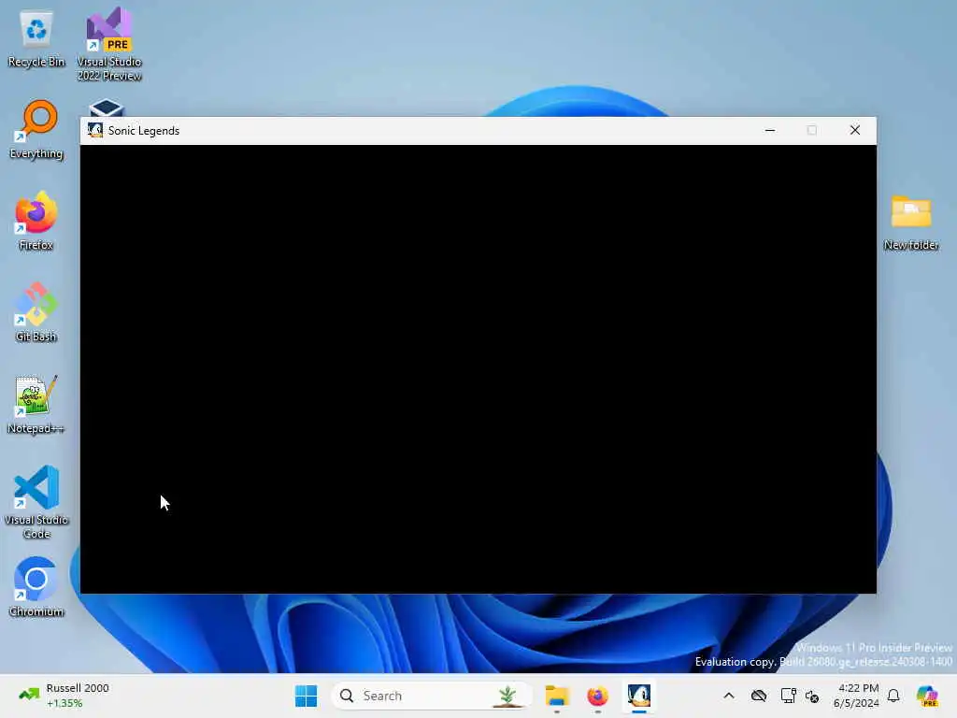This screenshot has height=718, width=957.
Task: Select the Git Bash desktop shortcut
Action: point(36,312)
